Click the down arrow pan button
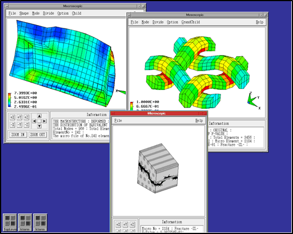The image size is (293, 234). [39, 126]
